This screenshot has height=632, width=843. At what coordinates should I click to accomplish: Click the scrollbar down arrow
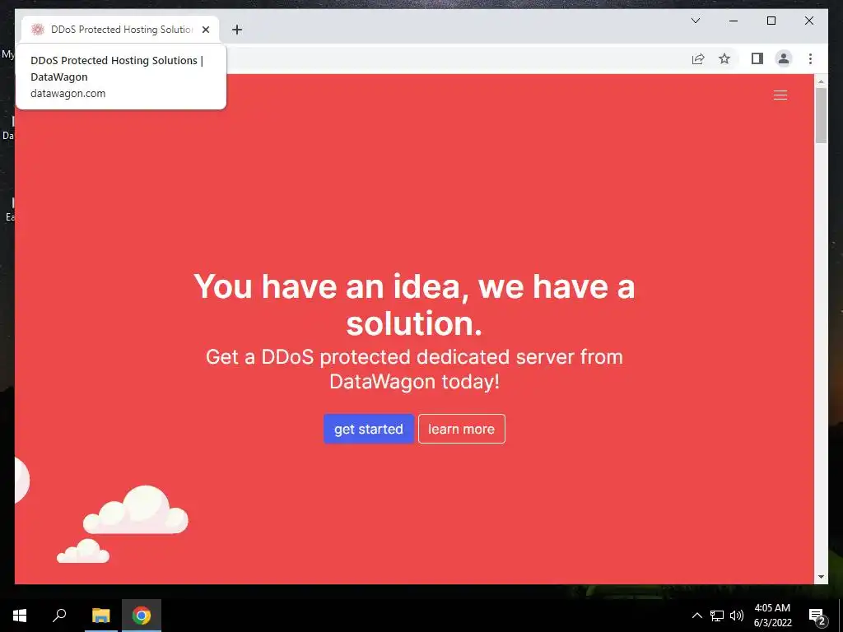click(821, 577)
